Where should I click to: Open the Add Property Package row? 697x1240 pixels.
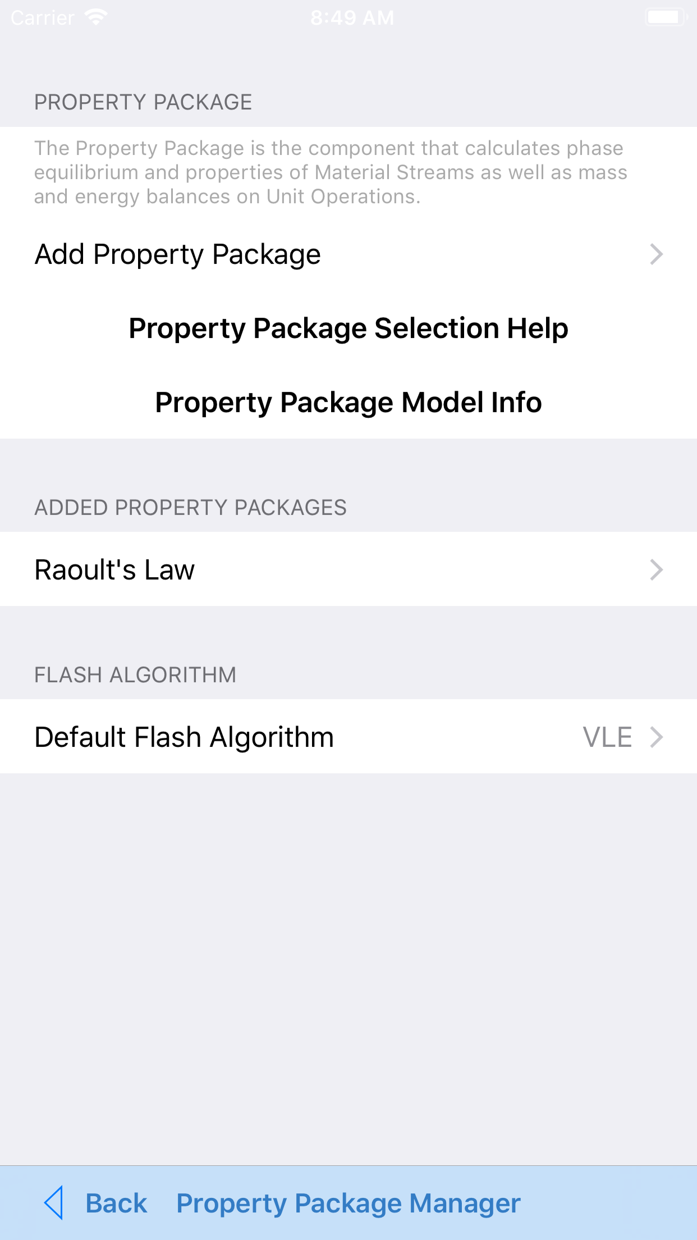click(177, 254)
